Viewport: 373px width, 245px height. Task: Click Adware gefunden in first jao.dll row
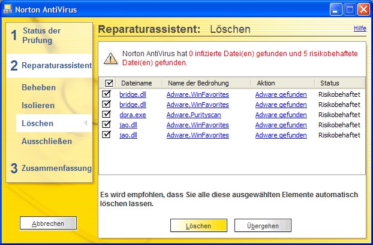click(x=281, y=125)
